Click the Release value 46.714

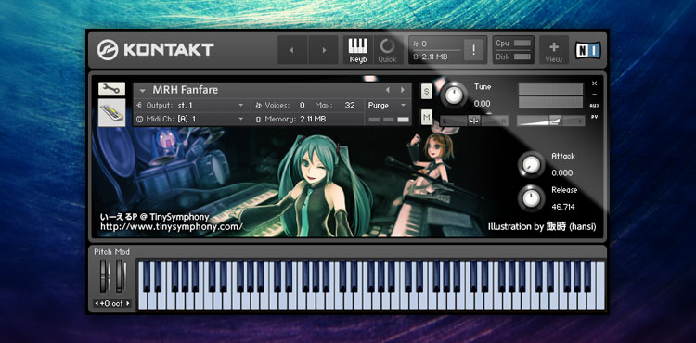563,207
